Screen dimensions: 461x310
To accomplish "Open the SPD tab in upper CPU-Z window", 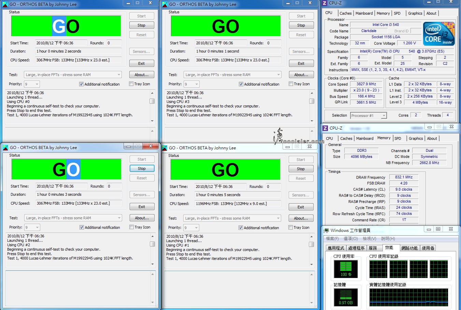I will click(x=397, y=13).
